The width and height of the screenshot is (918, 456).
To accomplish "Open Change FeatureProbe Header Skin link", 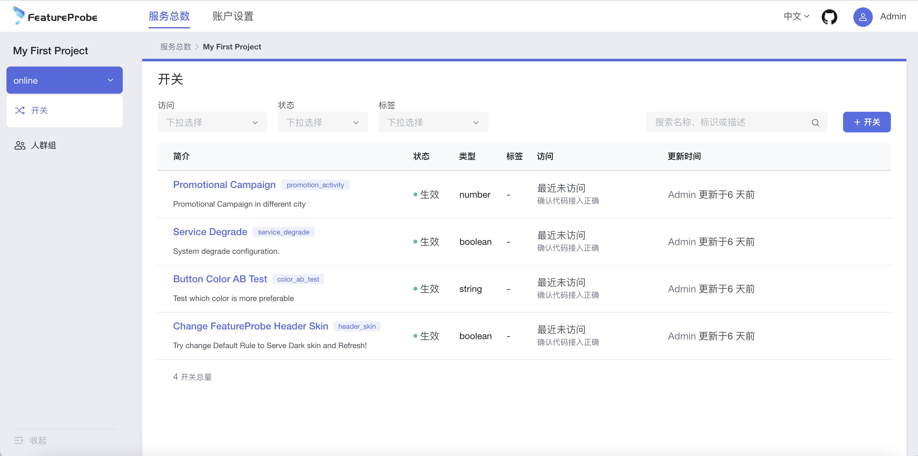I will 251,326.
